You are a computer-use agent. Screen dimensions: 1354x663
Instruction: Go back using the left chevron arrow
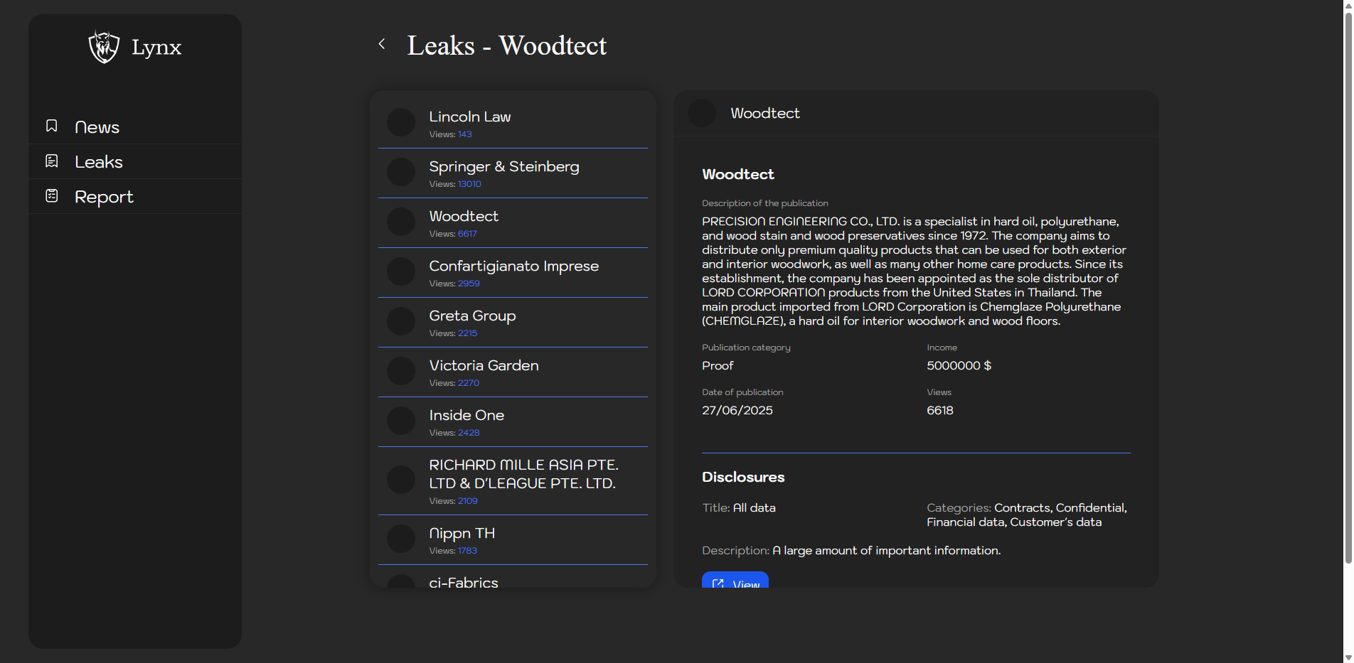382,44
